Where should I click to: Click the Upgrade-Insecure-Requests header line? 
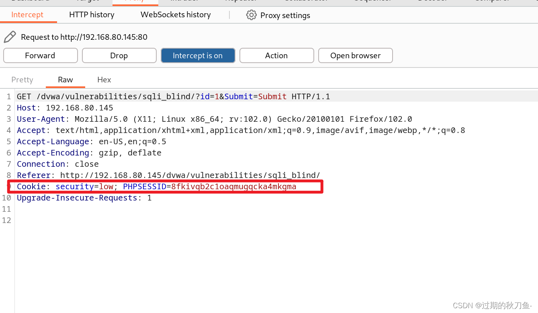pyautogui.click(x=84, y=198)
